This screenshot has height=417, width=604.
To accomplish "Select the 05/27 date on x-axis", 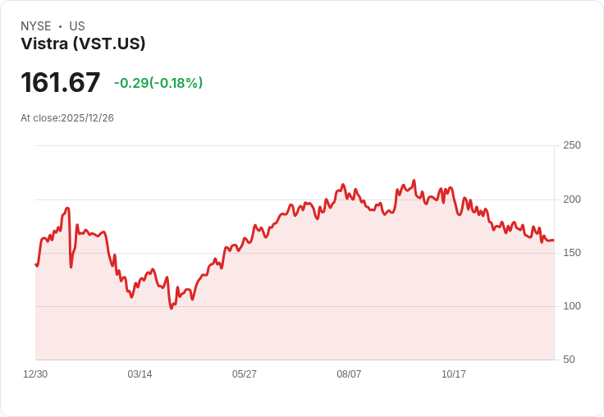I will coord(245,374).
